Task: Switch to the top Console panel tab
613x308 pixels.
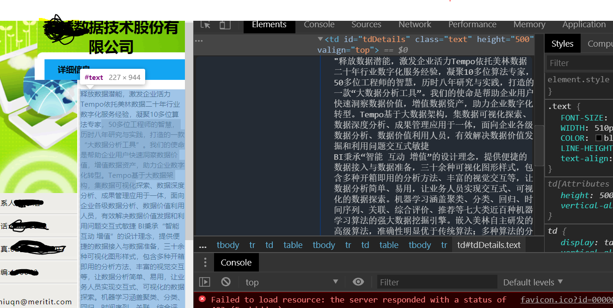Action: pos(319,25)
